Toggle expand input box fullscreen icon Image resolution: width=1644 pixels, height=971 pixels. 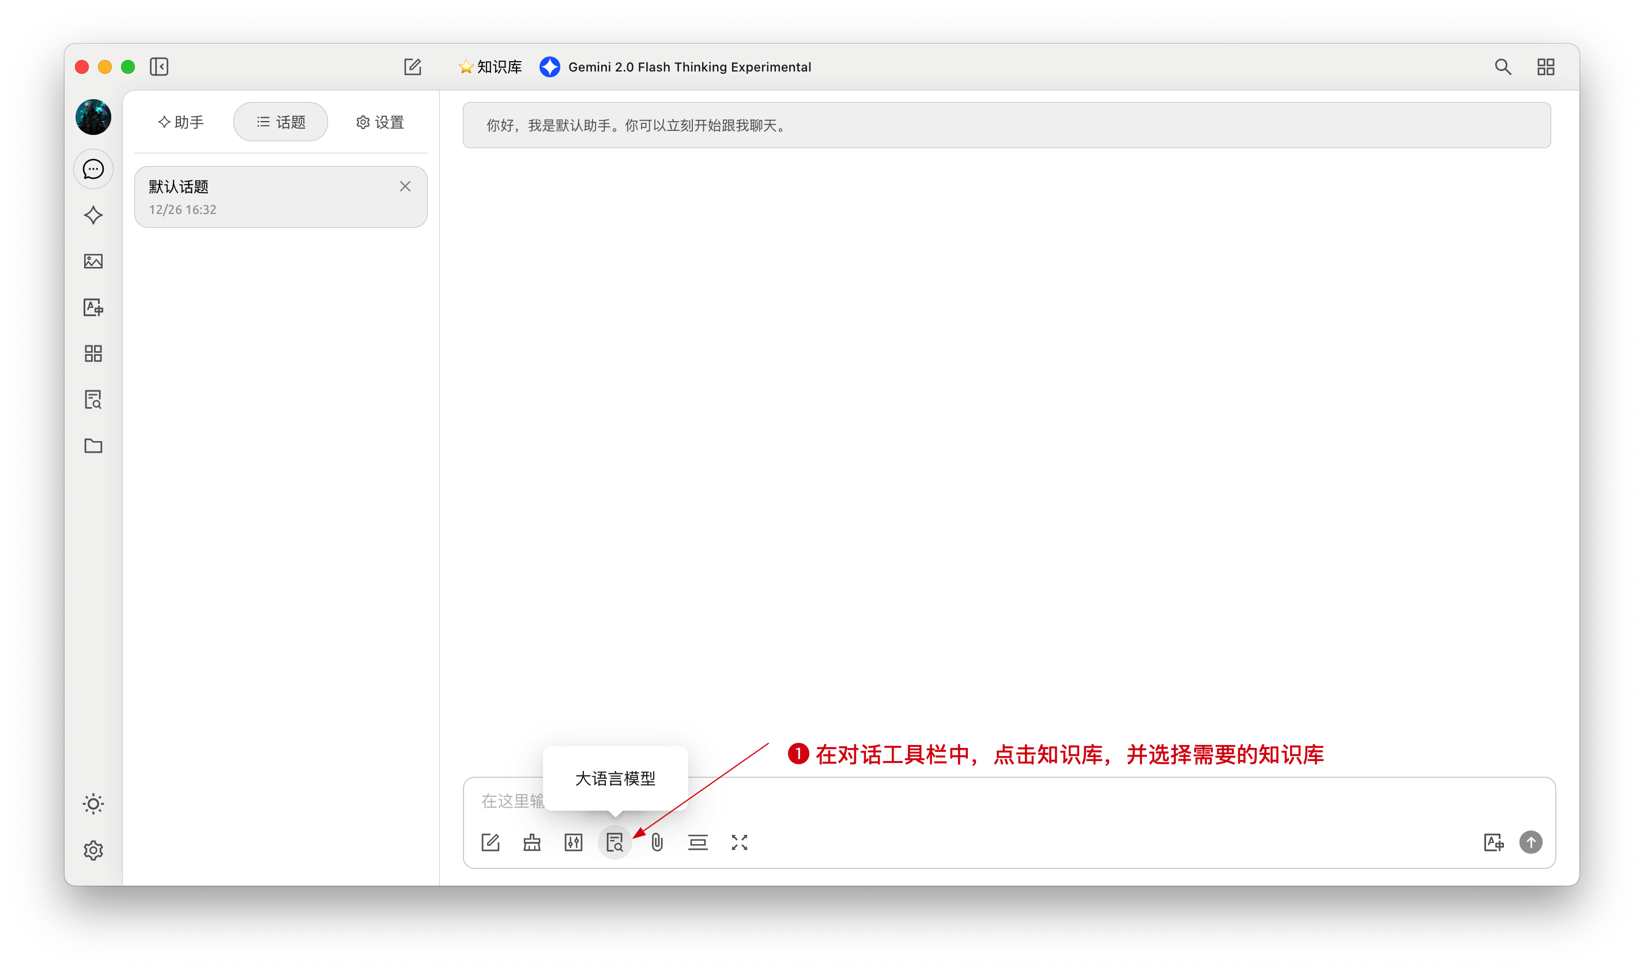tap(739, 842)
